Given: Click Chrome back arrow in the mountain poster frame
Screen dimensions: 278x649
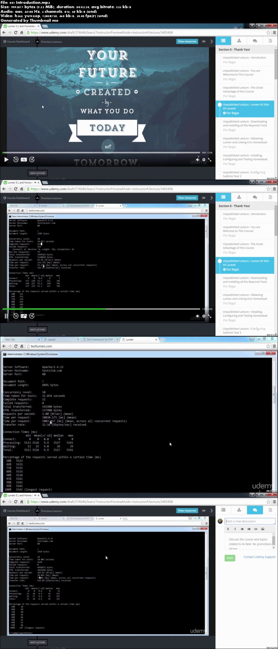Looking at the screenshot, I should (4, 32).
